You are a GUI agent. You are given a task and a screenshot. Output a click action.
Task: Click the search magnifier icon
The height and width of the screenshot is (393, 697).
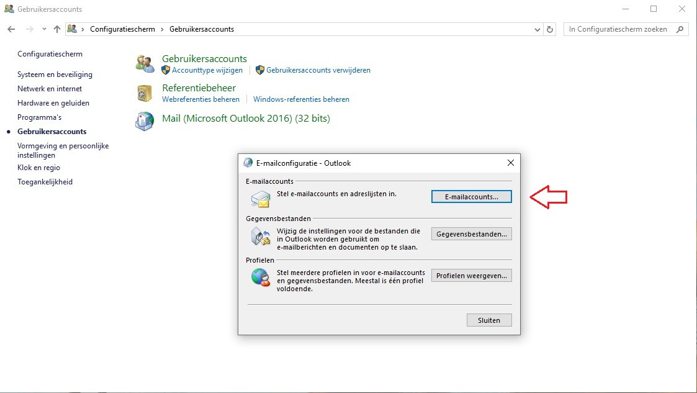[680, 29]
